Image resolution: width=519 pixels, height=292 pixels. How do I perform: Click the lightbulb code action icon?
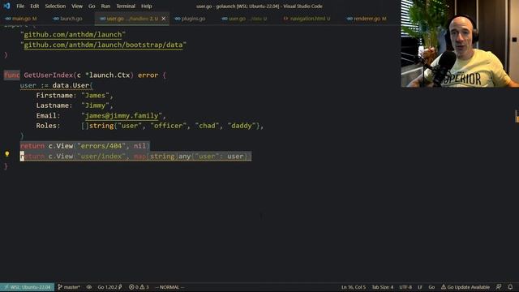coord(7,154)
